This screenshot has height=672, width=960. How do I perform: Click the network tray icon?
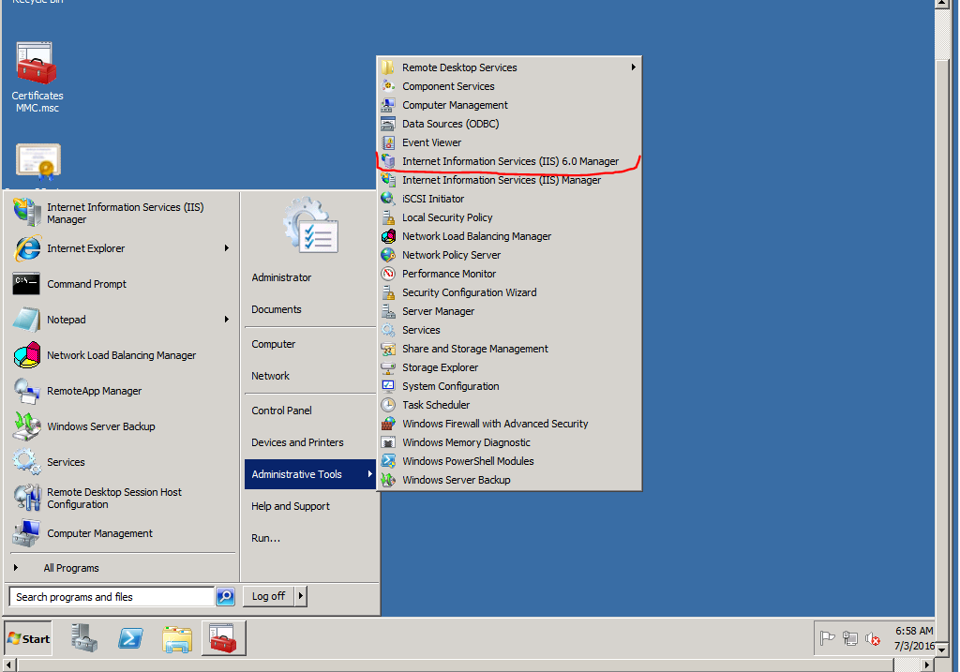[849, 638]
